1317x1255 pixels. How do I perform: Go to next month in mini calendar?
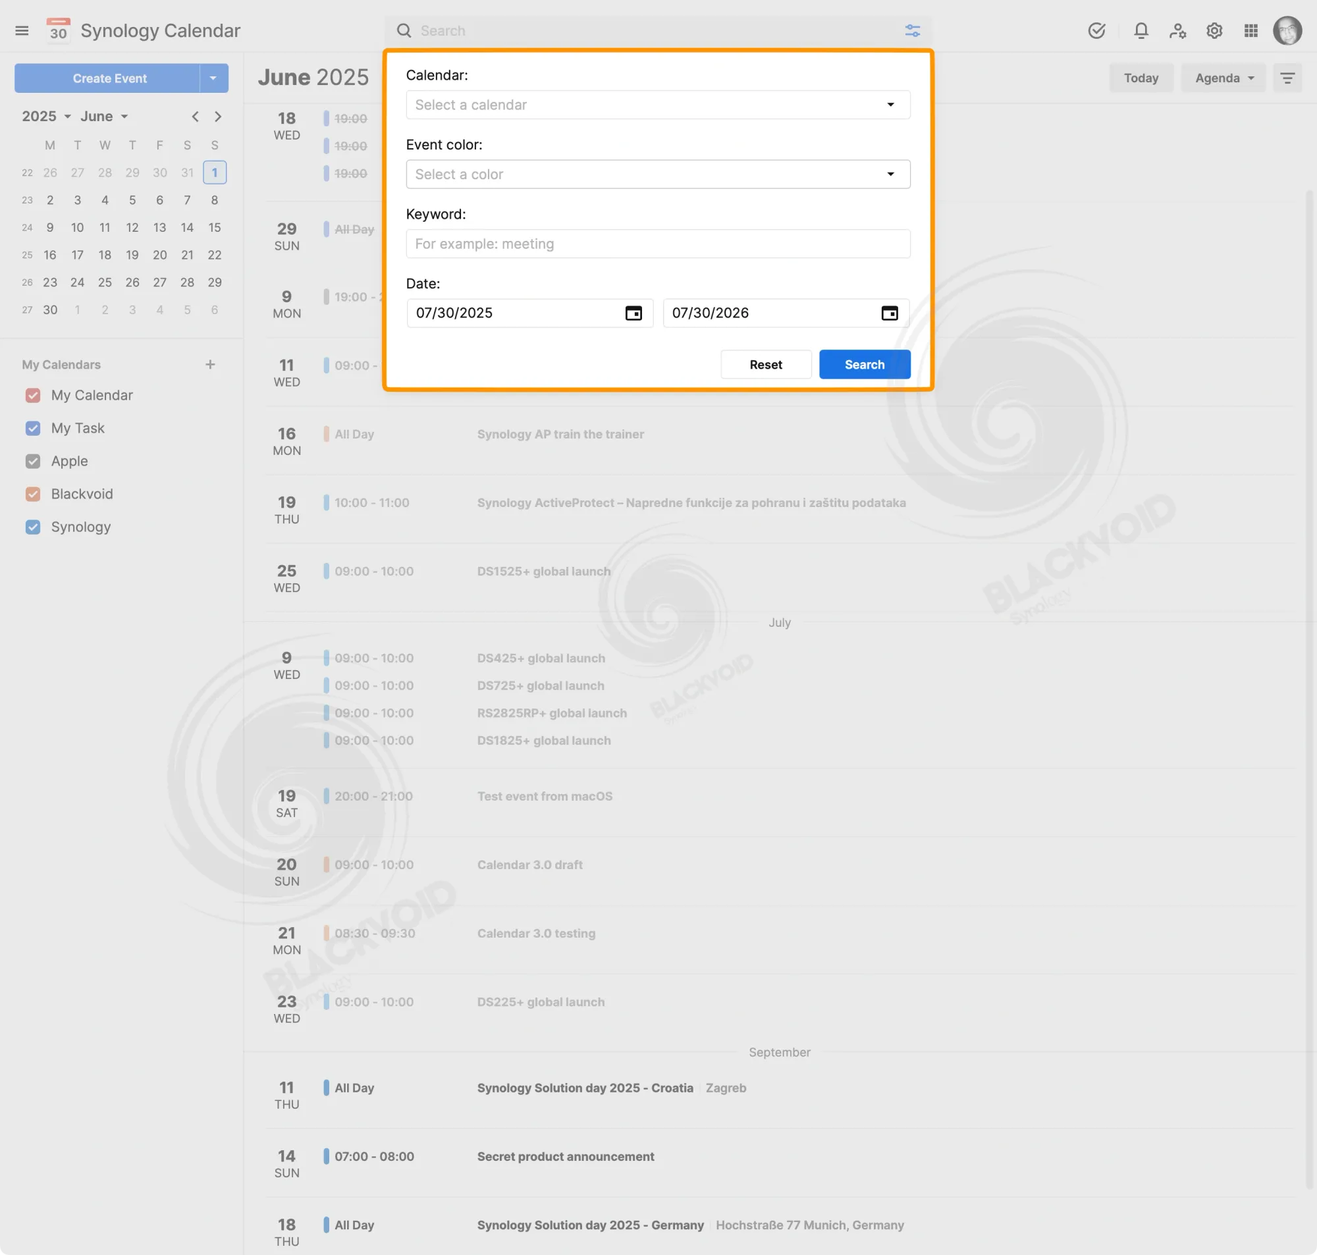pyautogui.click(x=218, y=117)
